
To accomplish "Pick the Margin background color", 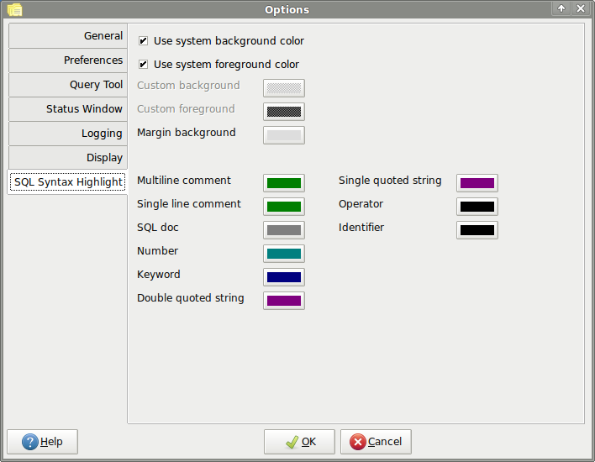I will point(284,135).
